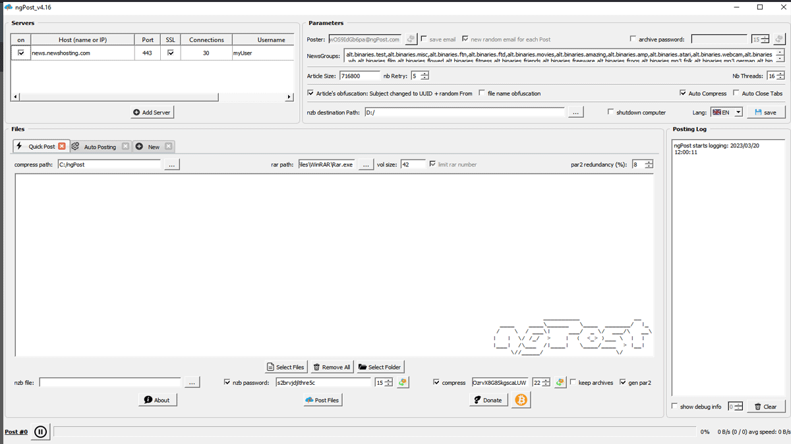Click the archive password generator icon
This screenshot has height=444, width=791.
point(779,39)
